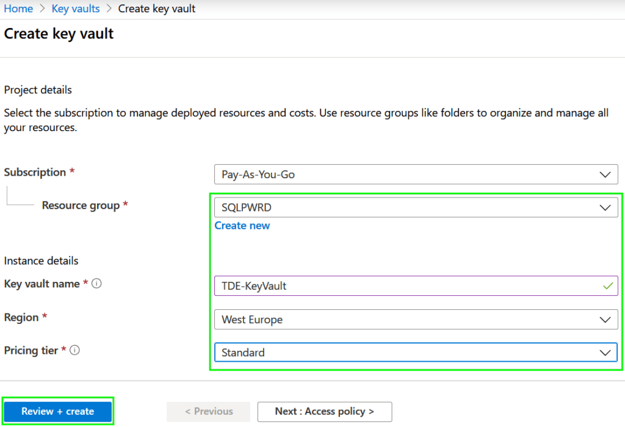625x427 pixels.
Task: Navigate to Home via the breadcrumb
Action: click(18, 9)
